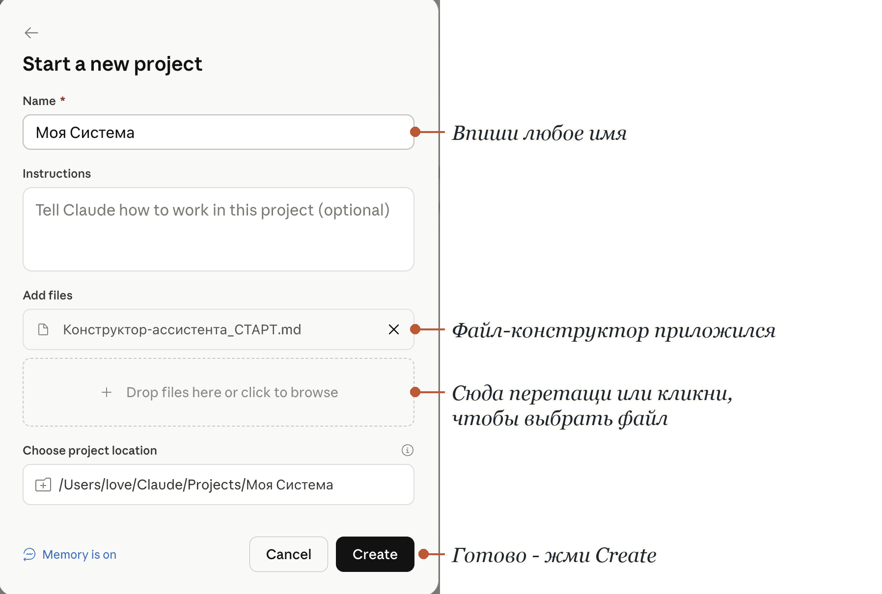Click the project location path field
The height and width of the screenshot is (594, 882).
pos(219,485)
